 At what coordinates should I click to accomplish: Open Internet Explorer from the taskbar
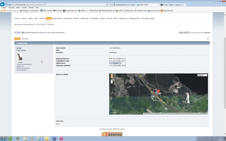[39, 138]
